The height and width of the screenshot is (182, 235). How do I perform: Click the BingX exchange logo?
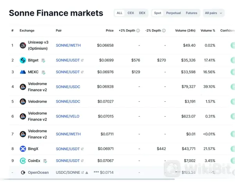(x=23, y=149)
